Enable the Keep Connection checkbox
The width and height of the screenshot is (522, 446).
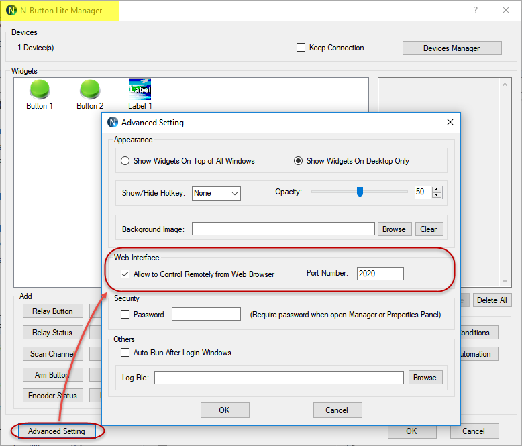pos(301,48)
